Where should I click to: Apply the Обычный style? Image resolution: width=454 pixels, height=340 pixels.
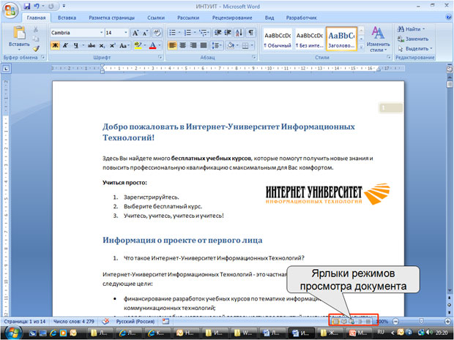point(278,39)
